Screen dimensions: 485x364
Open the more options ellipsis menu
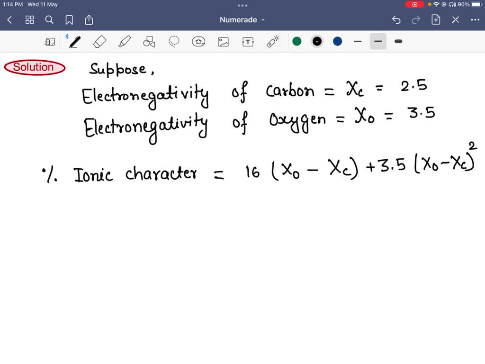point(476,19)
